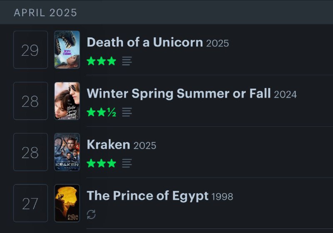333x233 pixels.
Task: Click the rewatch icon under The Prince of Egypt
Action: tap(91, 214)
